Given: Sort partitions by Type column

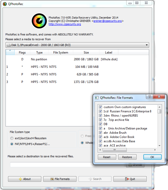Looking at the screenshot, I should coord(39,53).
